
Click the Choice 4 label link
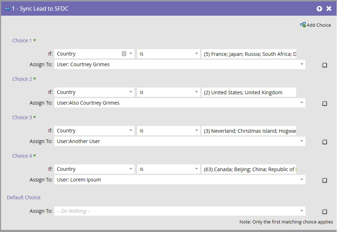[22, 156]
